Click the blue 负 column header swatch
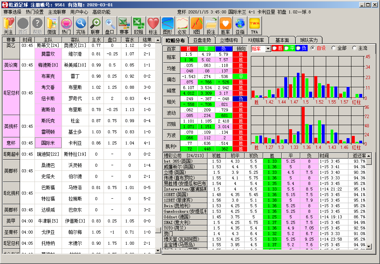380x264 pixels. point(223,49)
